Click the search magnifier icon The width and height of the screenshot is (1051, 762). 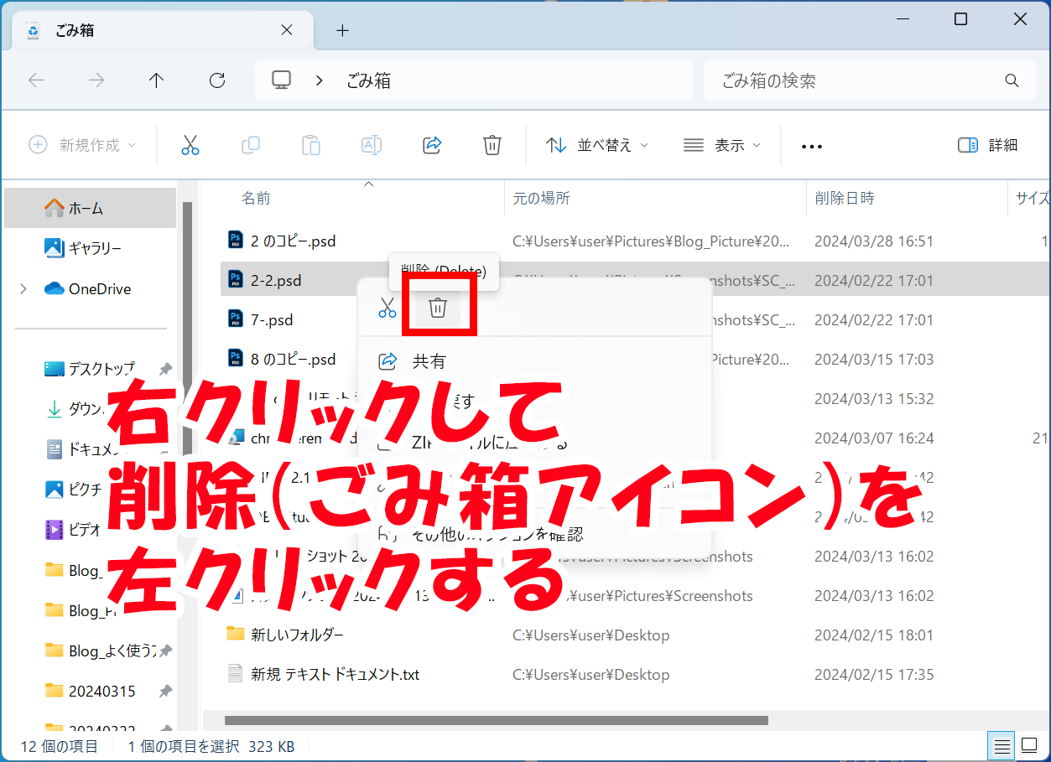coord(1012,81)
